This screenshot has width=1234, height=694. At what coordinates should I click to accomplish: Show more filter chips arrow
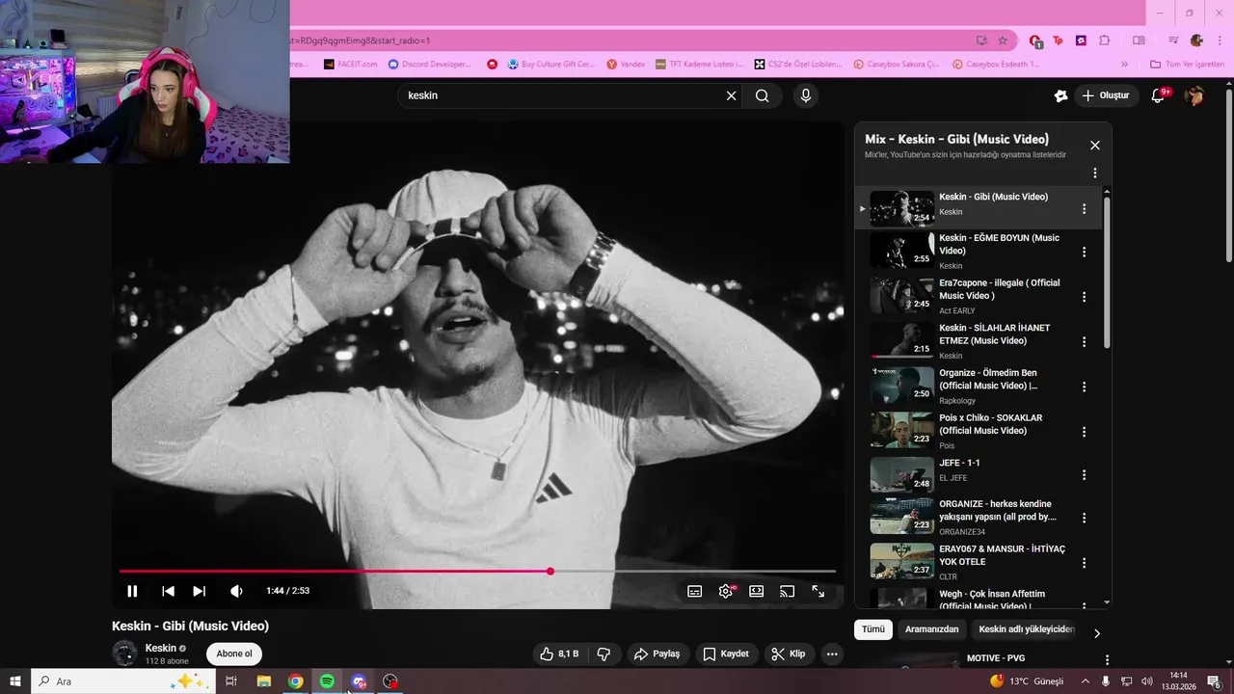tap(1096, 633)
